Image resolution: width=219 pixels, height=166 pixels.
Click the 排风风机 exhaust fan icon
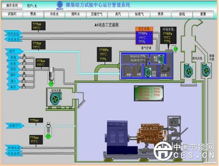pyautogui.click(x=188, y=71)
